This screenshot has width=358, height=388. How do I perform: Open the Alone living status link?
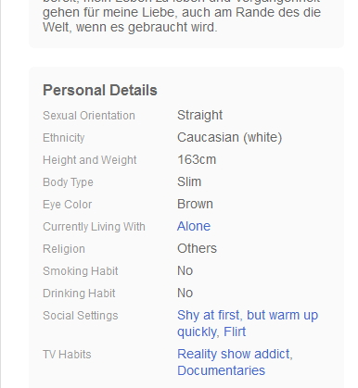194,226
